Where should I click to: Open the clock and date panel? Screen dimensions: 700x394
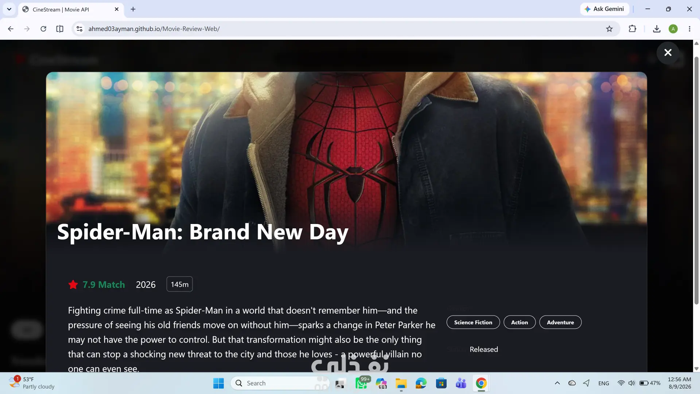point(680,383)
